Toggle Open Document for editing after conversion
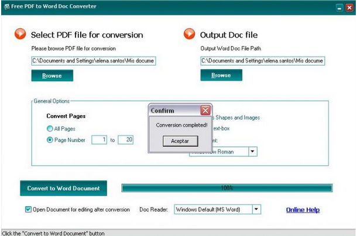The image size is (357, 236). (x=28, y=209)
